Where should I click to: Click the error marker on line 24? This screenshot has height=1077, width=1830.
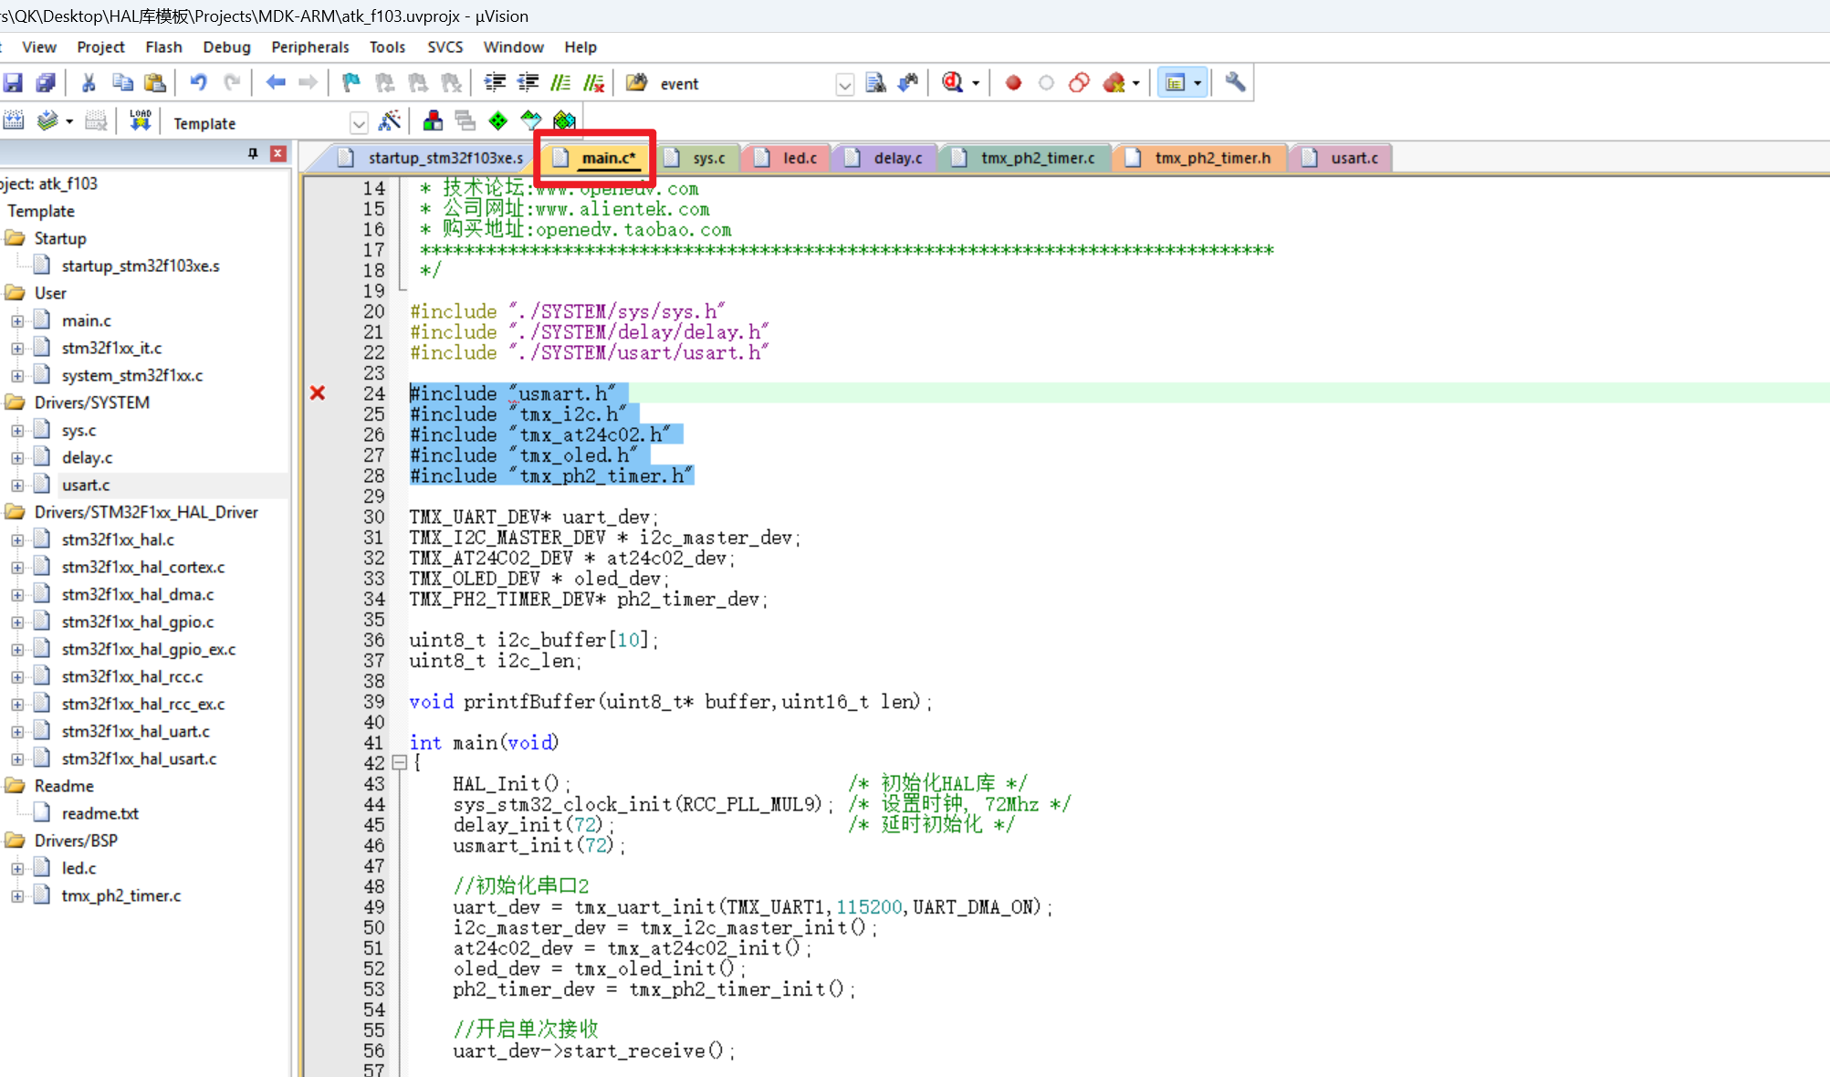[318, 393]
